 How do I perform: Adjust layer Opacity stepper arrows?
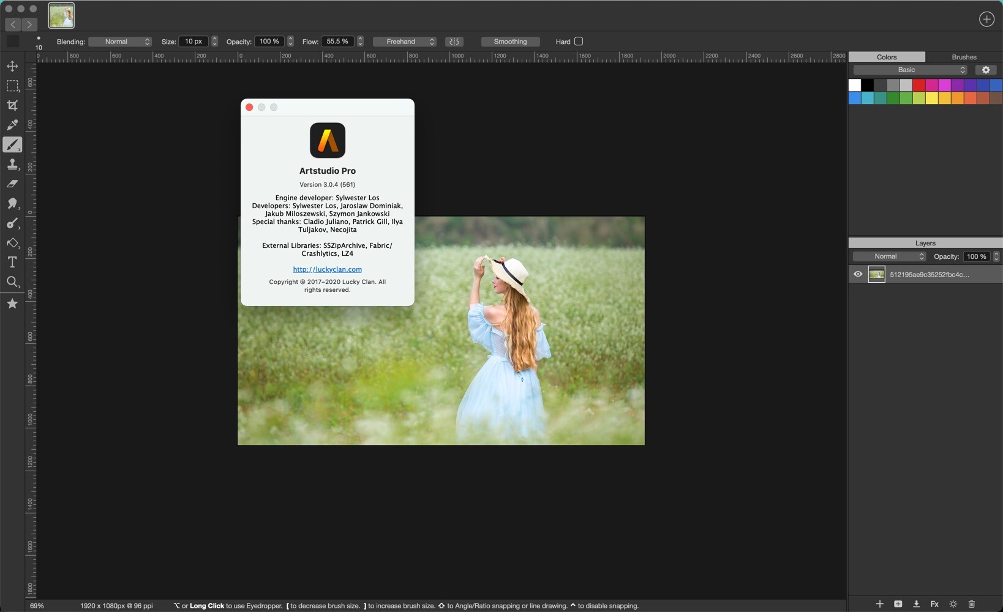[996, 256]
